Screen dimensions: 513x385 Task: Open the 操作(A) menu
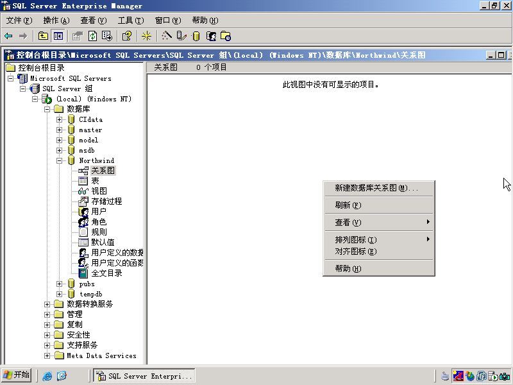click(56, 21)
